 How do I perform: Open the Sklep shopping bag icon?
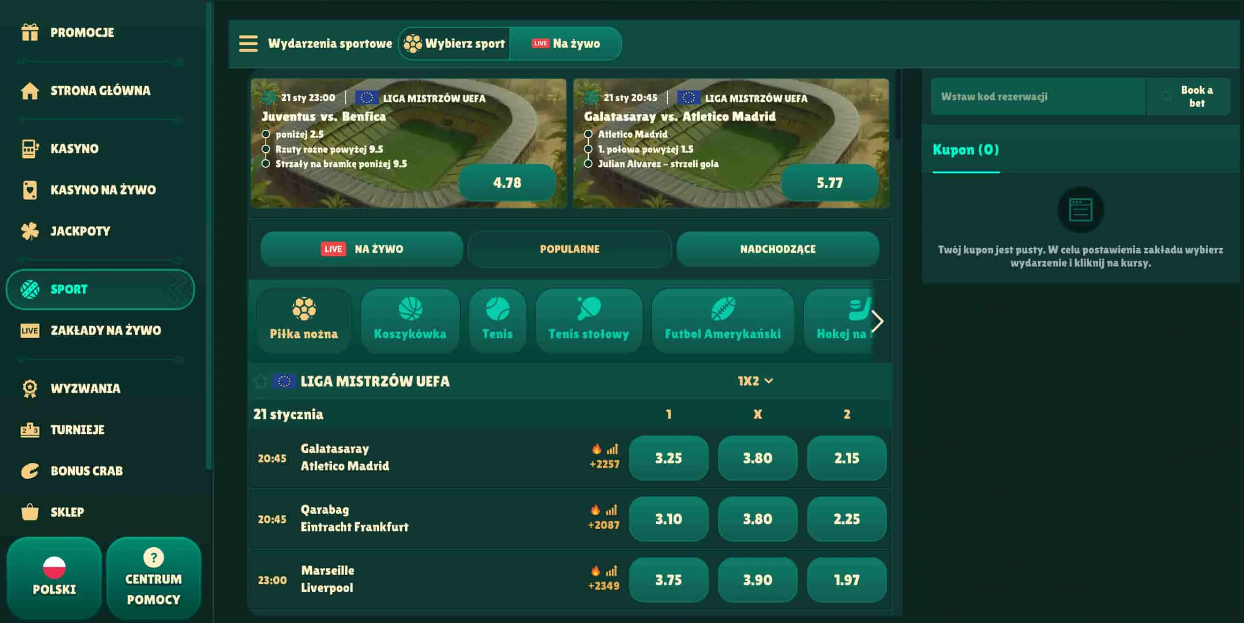point(30,512)
